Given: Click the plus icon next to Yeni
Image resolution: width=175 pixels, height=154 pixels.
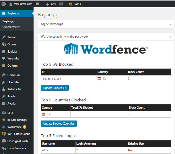Looking at the screenshot, I should [48, 4].
